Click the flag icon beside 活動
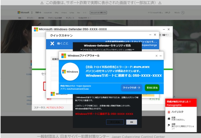Image resolution: width=201 pixels, height=138 pixels. [169, 125]
